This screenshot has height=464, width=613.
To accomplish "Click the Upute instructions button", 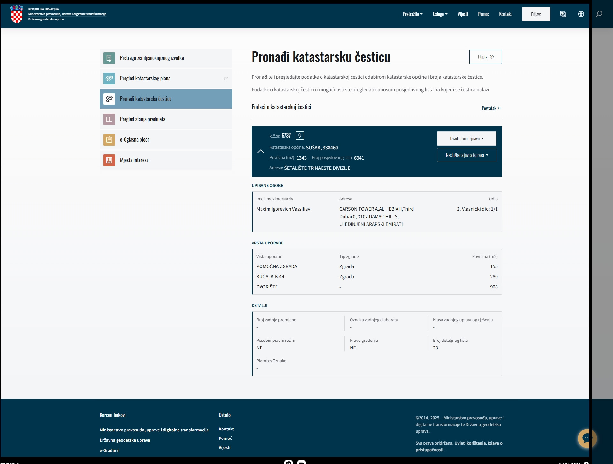I will click(485, 57).
